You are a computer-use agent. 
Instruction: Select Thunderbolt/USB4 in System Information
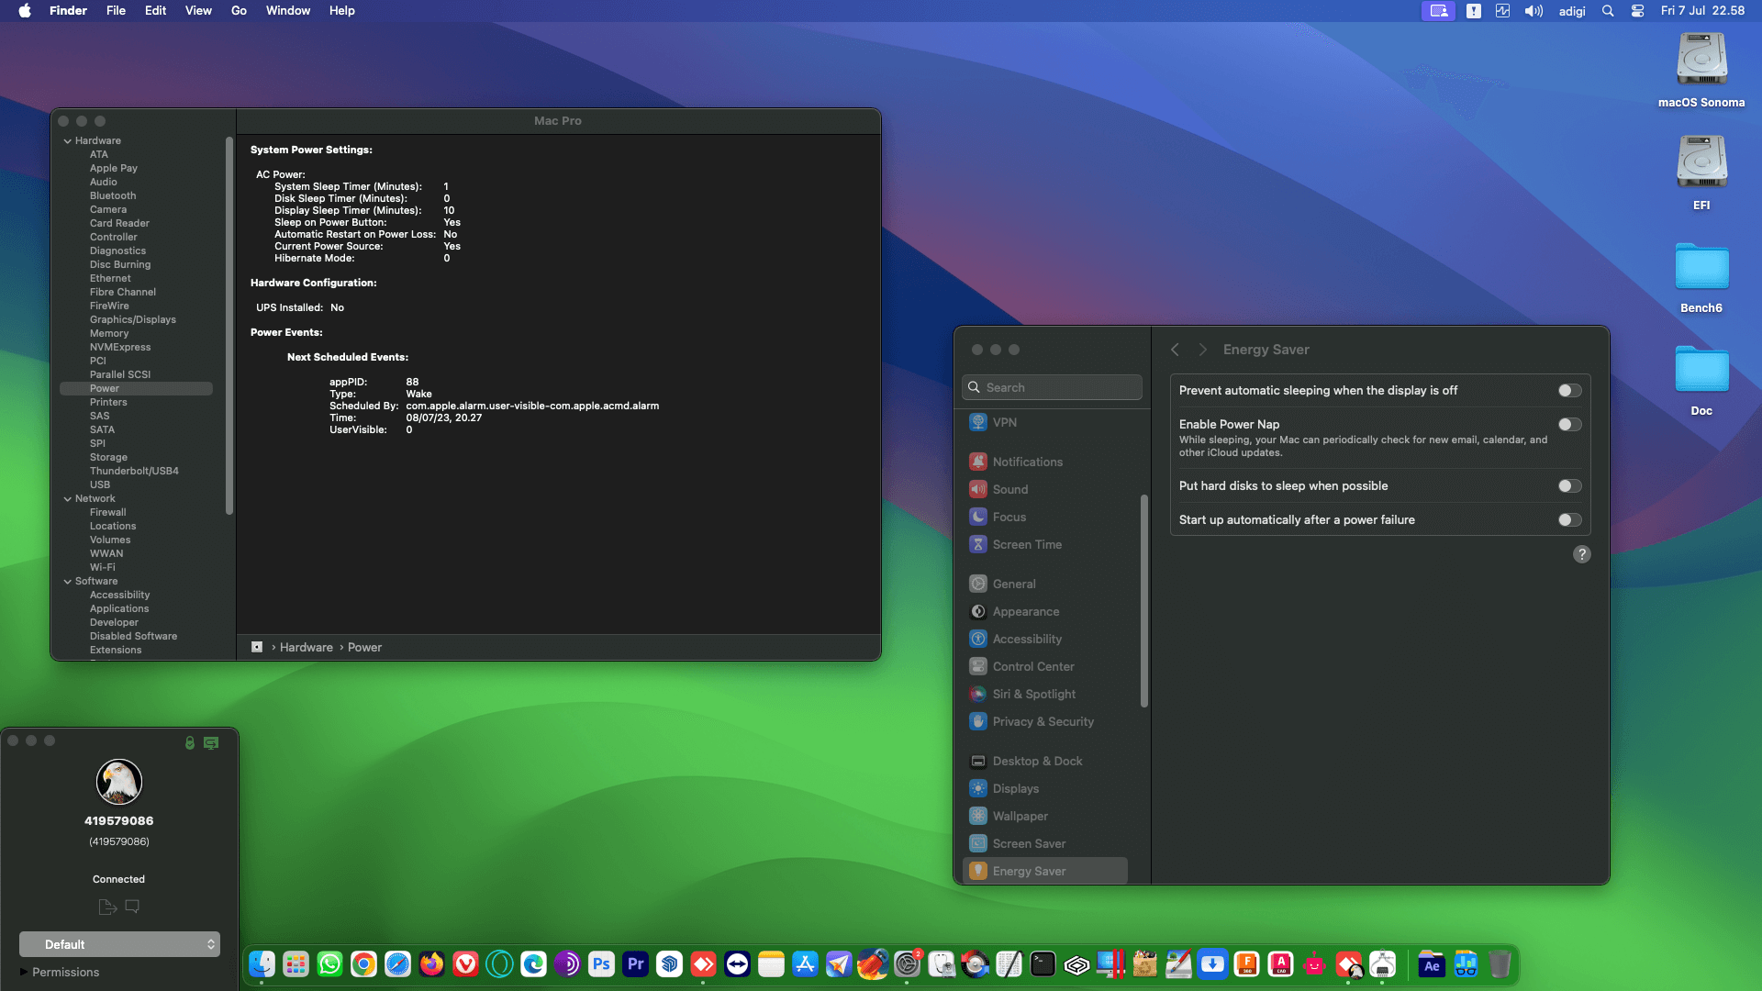134,472
